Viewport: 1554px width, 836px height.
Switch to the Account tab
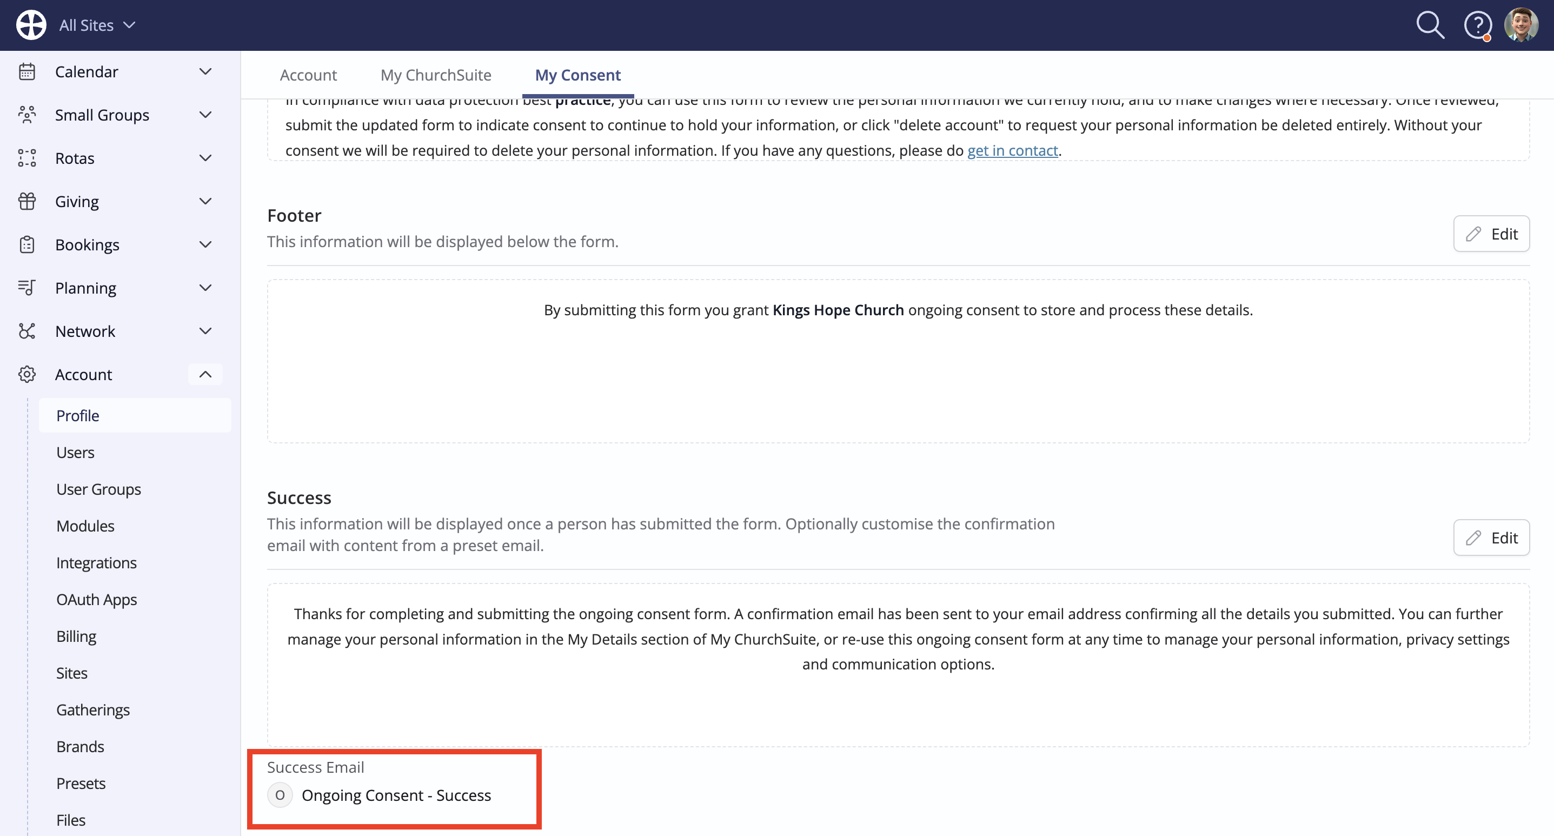308,75
